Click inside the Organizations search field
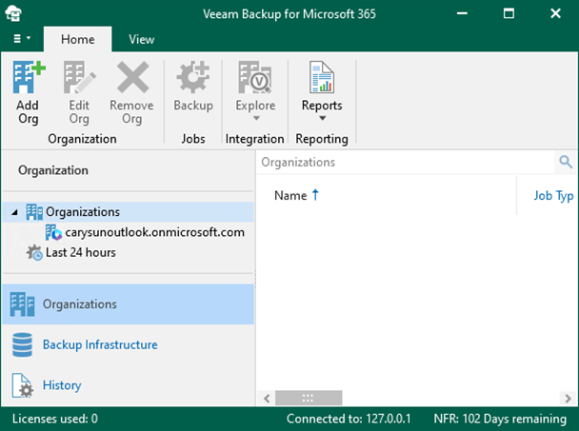The width and height of the screenshot is (579, 431). (405, 163)
